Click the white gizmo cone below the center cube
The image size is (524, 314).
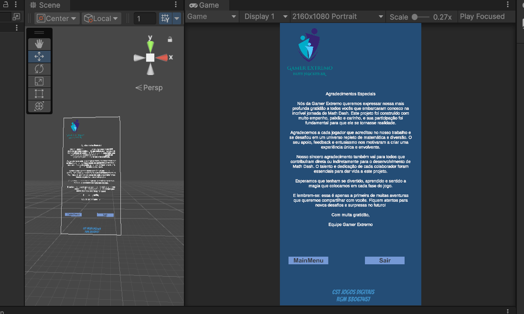pyautogui.click(x=150, y=69)
